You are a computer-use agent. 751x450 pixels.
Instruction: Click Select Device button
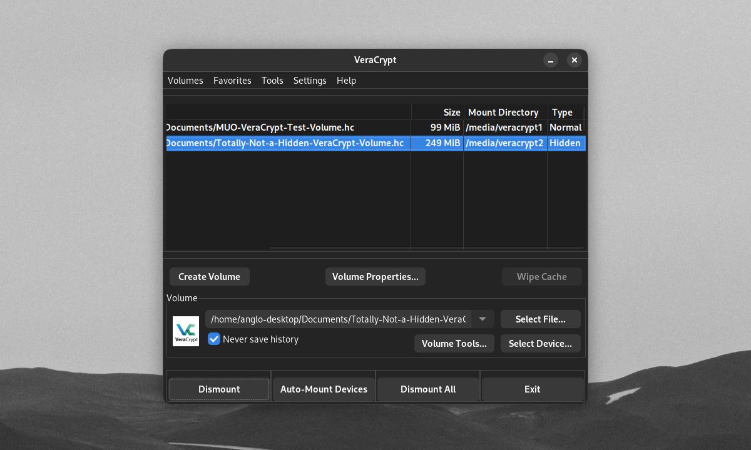[x=541, y=344]
